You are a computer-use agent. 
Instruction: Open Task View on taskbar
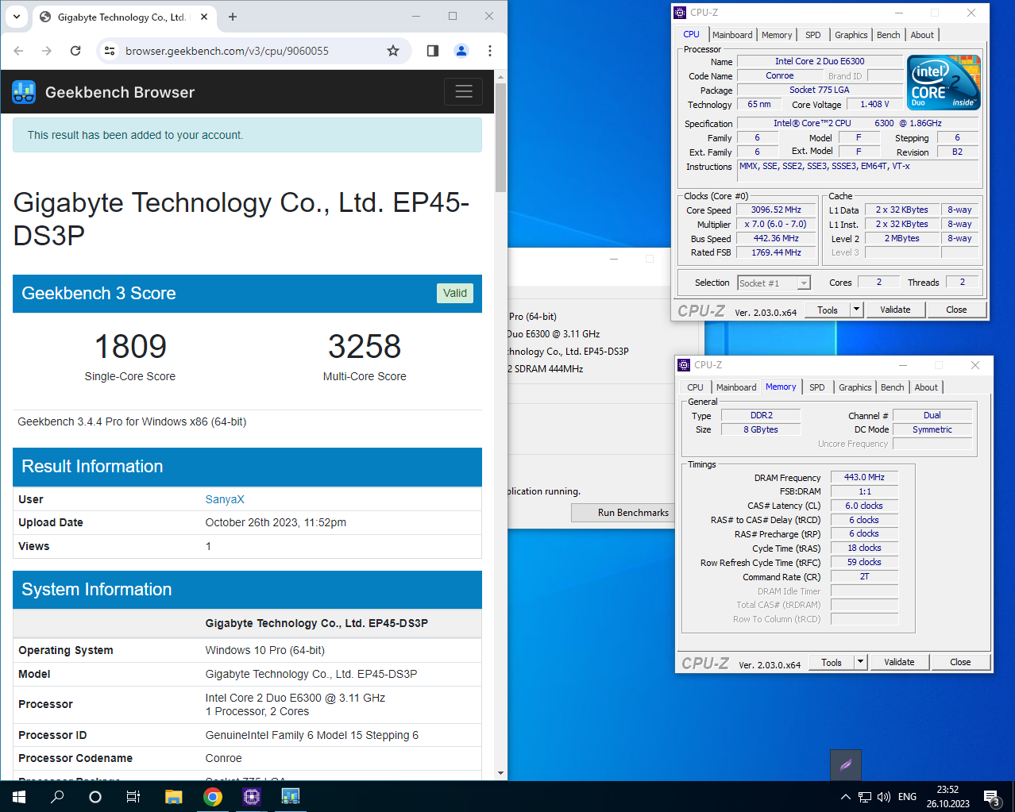tap(133, 797)
